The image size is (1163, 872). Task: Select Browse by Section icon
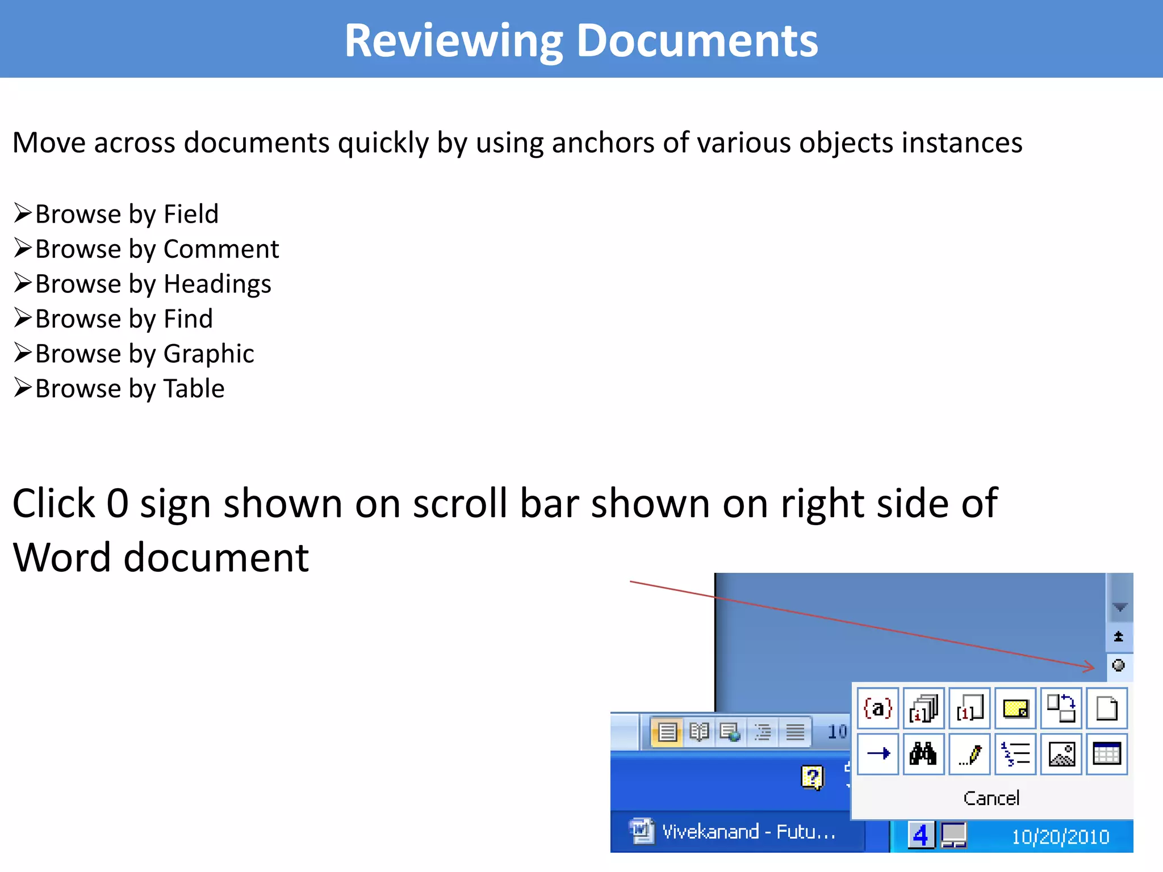[1061, 708]
